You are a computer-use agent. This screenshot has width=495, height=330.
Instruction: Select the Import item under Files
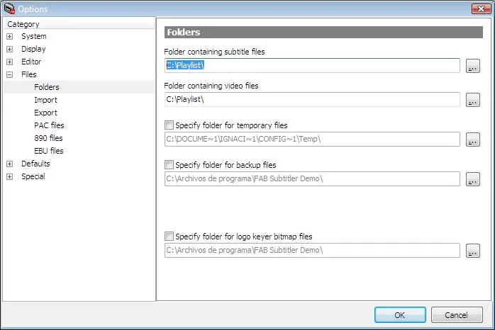45,100
